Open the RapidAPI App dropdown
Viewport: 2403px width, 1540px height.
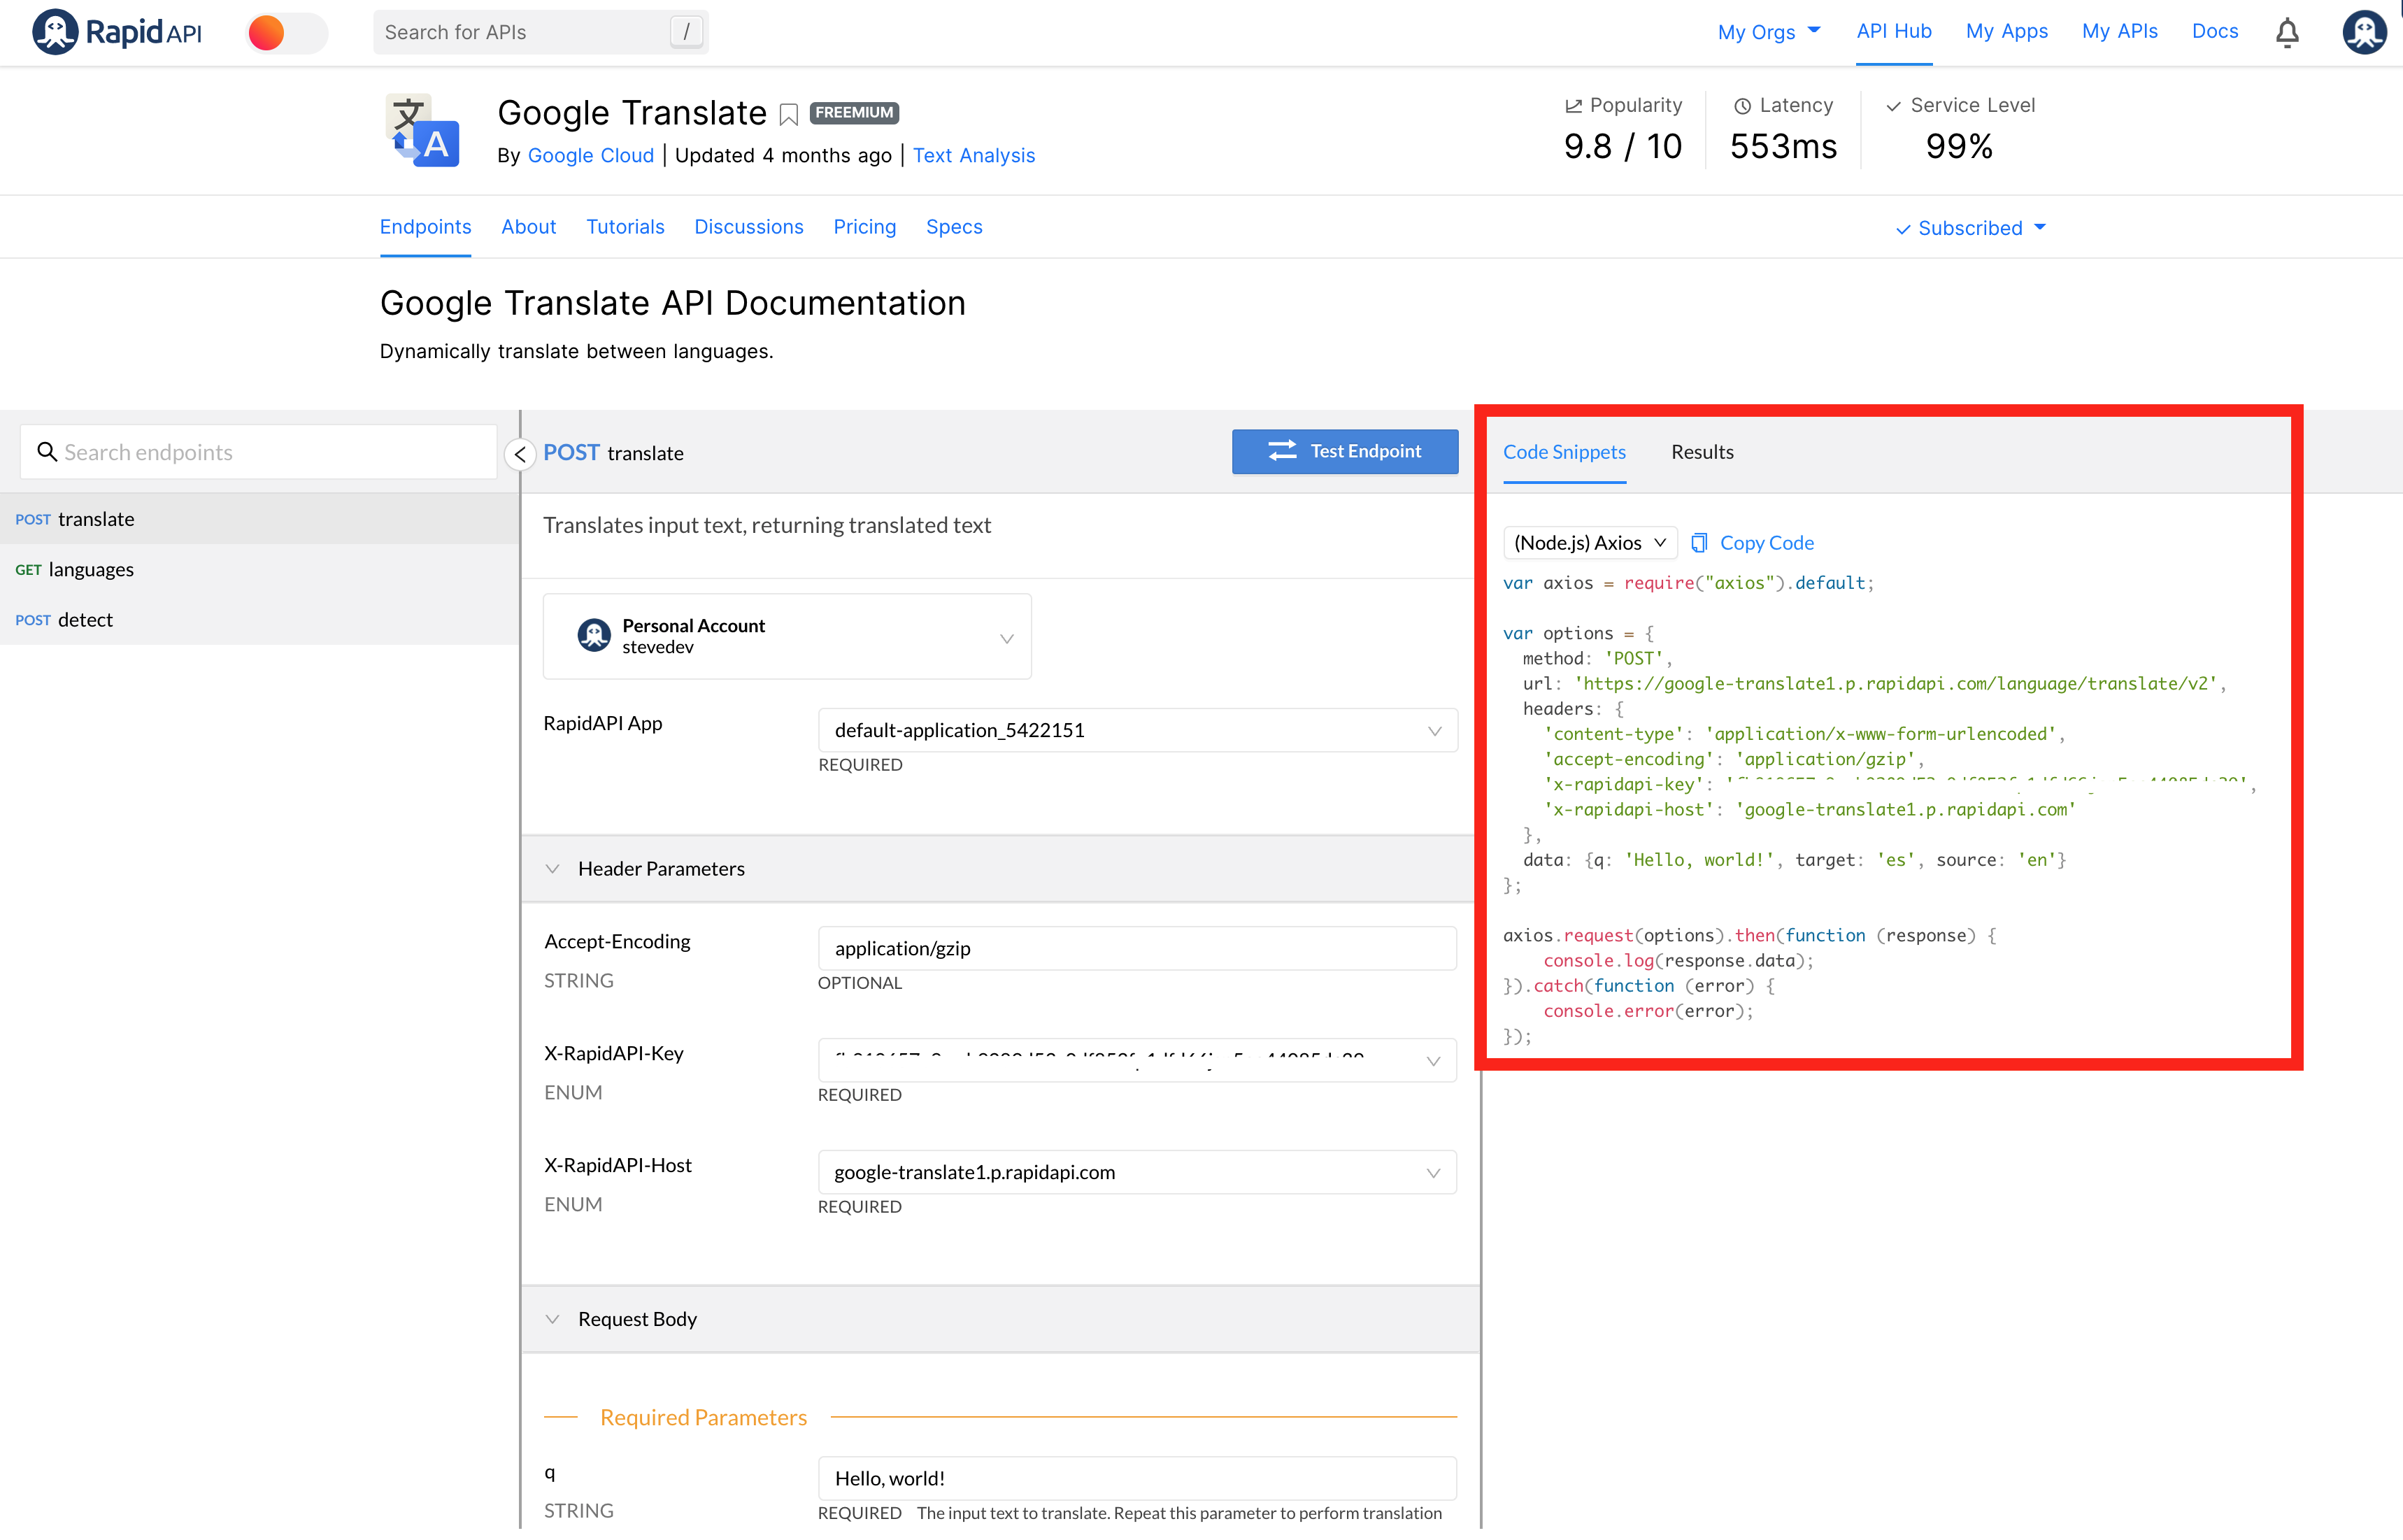click(x=1135, y=729)
